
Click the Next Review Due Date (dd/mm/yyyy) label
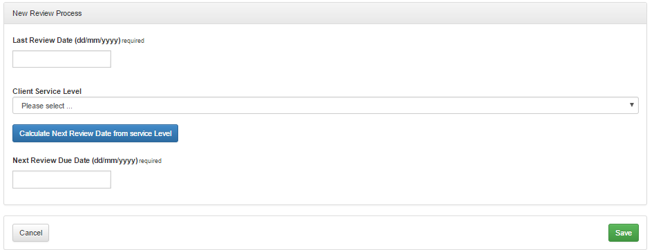pos(75,160)
